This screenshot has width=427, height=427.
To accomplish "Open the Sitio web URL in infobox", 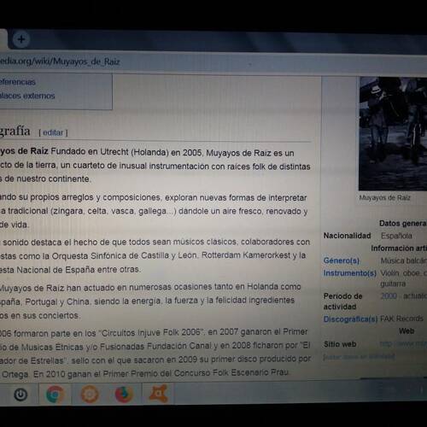I will [x=404, y=344].
